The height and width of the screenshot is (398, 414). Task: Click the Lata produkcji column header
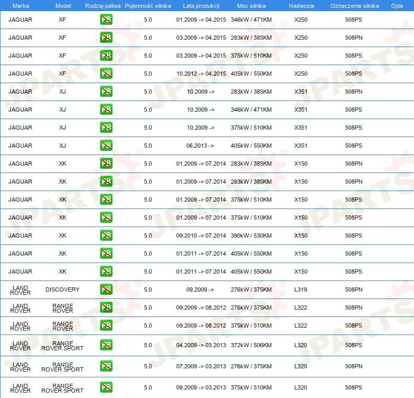(x=201, y=6)
